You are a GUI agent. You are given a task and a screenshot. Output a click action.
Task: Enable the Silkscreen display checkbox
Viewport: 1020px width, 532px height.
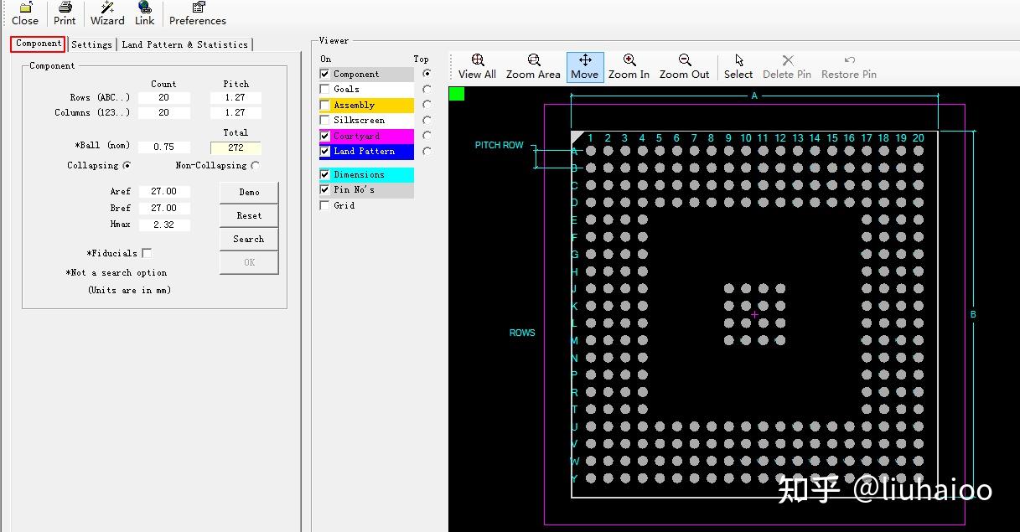324,120
